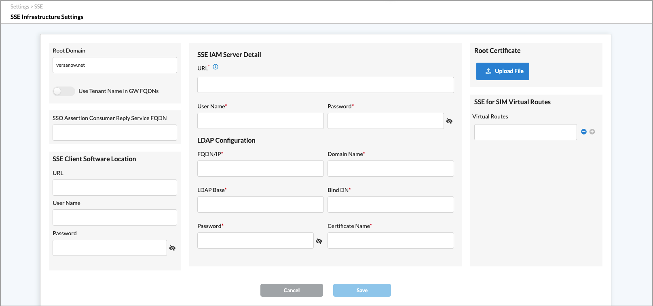Add virtual route with plus icon
Viewport: 653px width, 306px height.
[592, 132]
